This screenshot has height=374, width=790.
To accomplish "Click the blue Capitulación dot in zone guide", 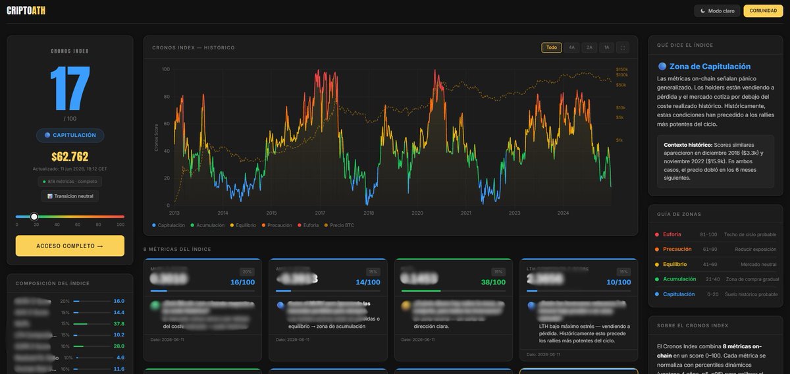I will (656, 294).
